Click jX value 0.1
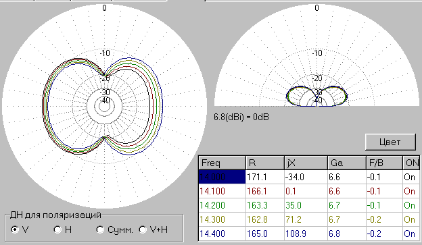Viewport: 422px width, 245px height. click(306, 191)
